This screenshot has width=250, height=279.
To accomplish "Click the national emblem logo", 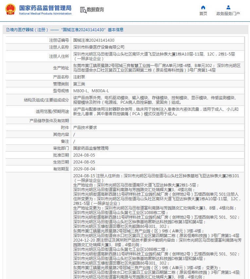I will point(10,10).
